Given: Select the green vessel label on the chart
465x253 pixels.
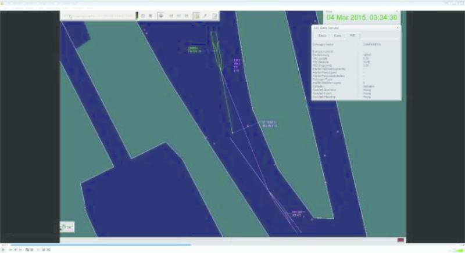Looking at the screenshot, I should tap(194, 50).
